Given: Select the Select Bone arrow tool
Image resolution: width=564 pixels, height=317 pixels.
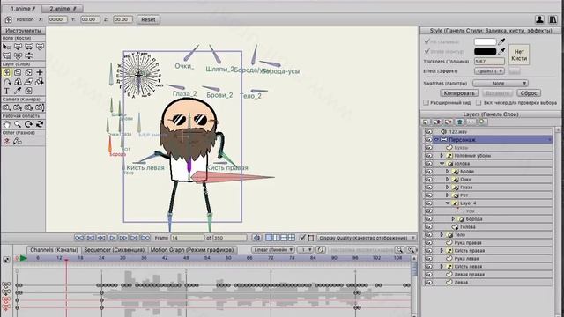Looking at the screenshot, I should coord(6,47).
